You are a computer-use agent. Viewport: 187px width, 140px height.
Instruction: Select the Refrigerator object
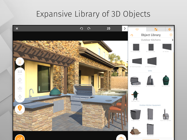(x=150, y=130)
